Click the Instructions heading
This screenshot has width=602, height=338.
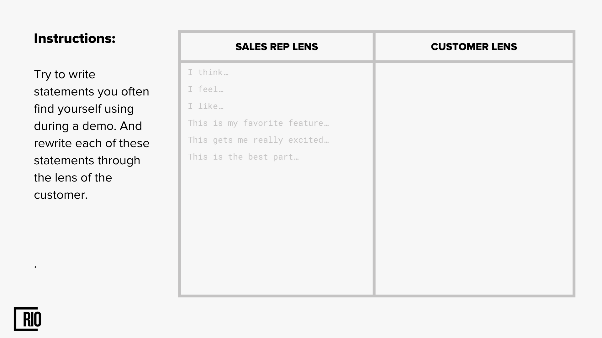(x=75, y=38)
